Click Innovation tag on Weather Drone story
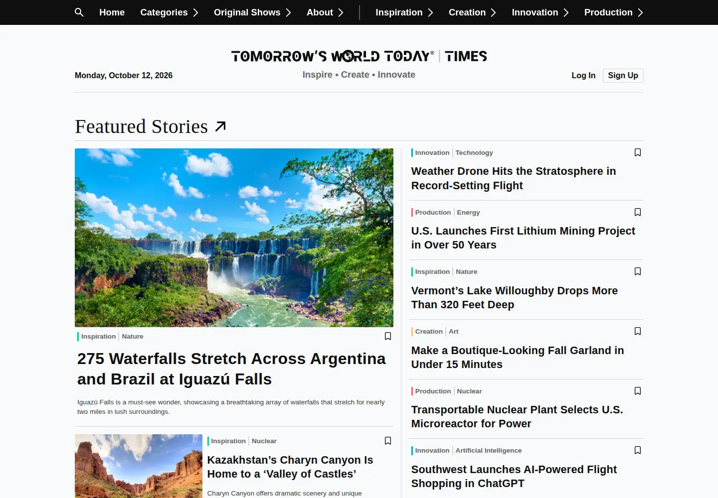 pyautogui.click(x=432, y=152)
